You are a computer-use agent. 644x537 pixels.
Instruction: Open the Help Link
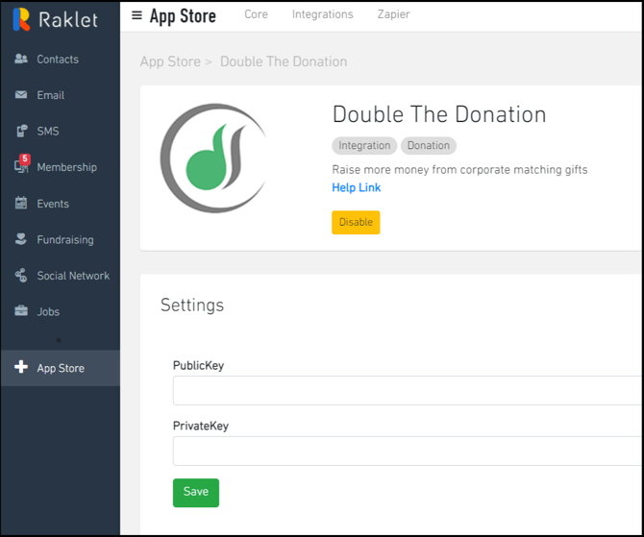(356, 187)
